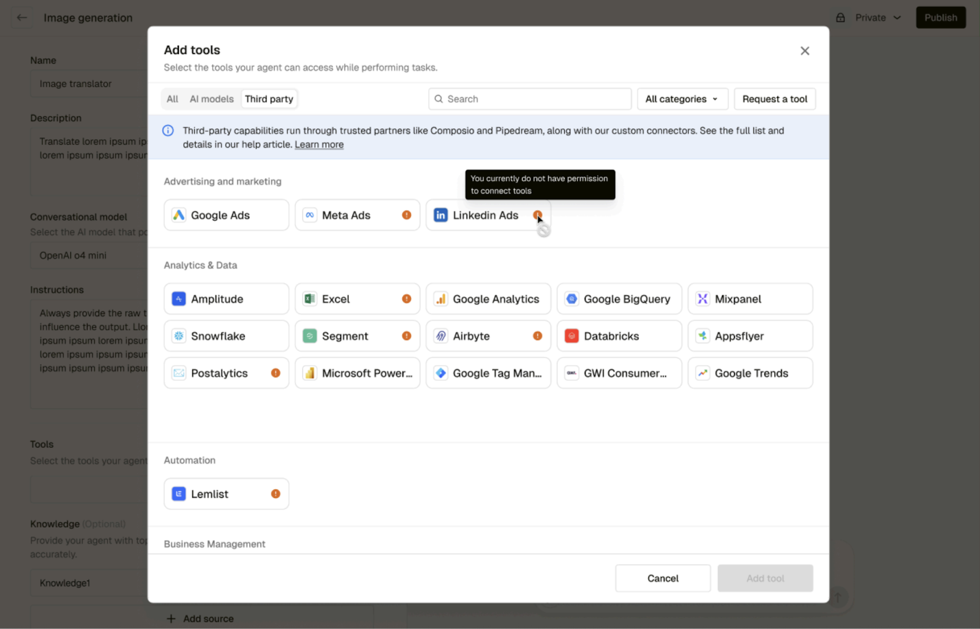
Task: Click the Business Management section heading
Action: pyautogui.click(x=214, y=544)
